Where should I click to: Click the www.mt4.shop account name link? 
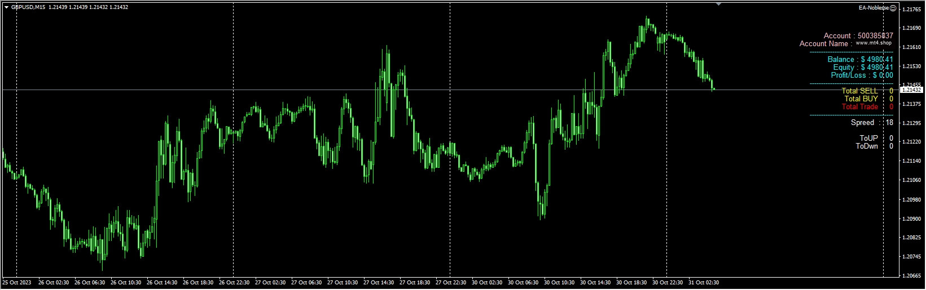[874, 43]
